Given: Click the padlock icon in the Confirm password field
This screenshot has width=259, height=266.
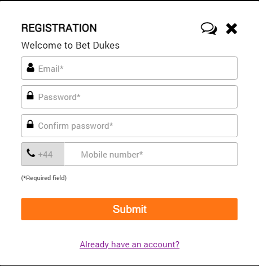Looking at the screenshot, I should point(30,124).
